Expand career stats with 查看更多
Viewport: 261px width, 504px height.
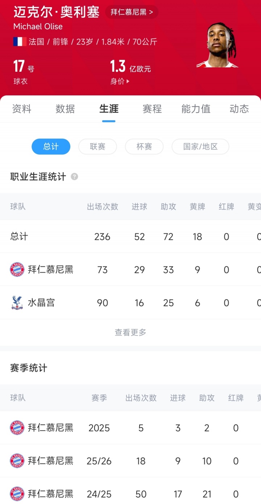click(130, 332)
